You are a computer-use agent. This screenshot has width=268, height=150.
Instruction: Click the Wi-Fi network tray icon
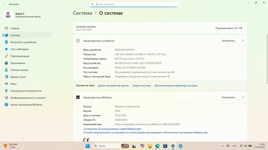pos(241,146)
